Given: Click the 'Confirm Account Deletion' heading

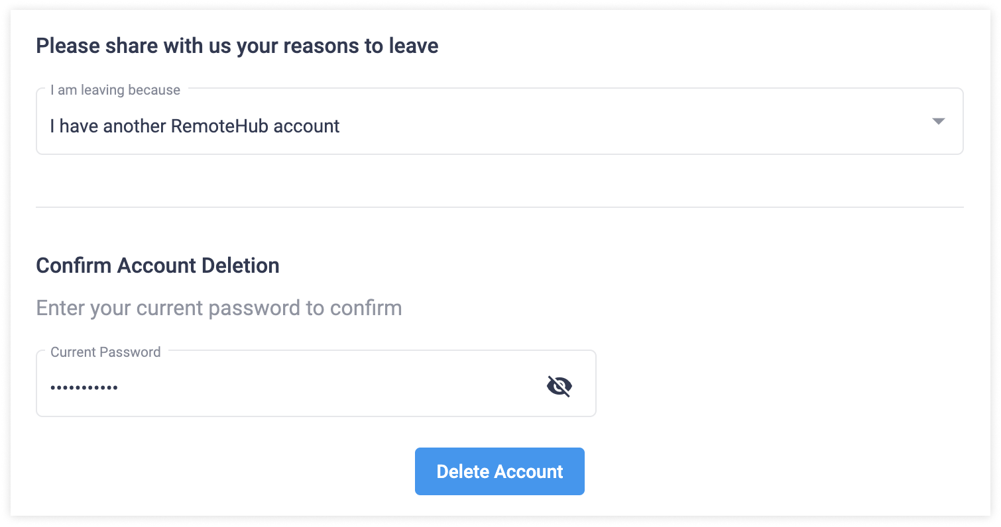Looking at the screenshot, I should coord(157,265).
